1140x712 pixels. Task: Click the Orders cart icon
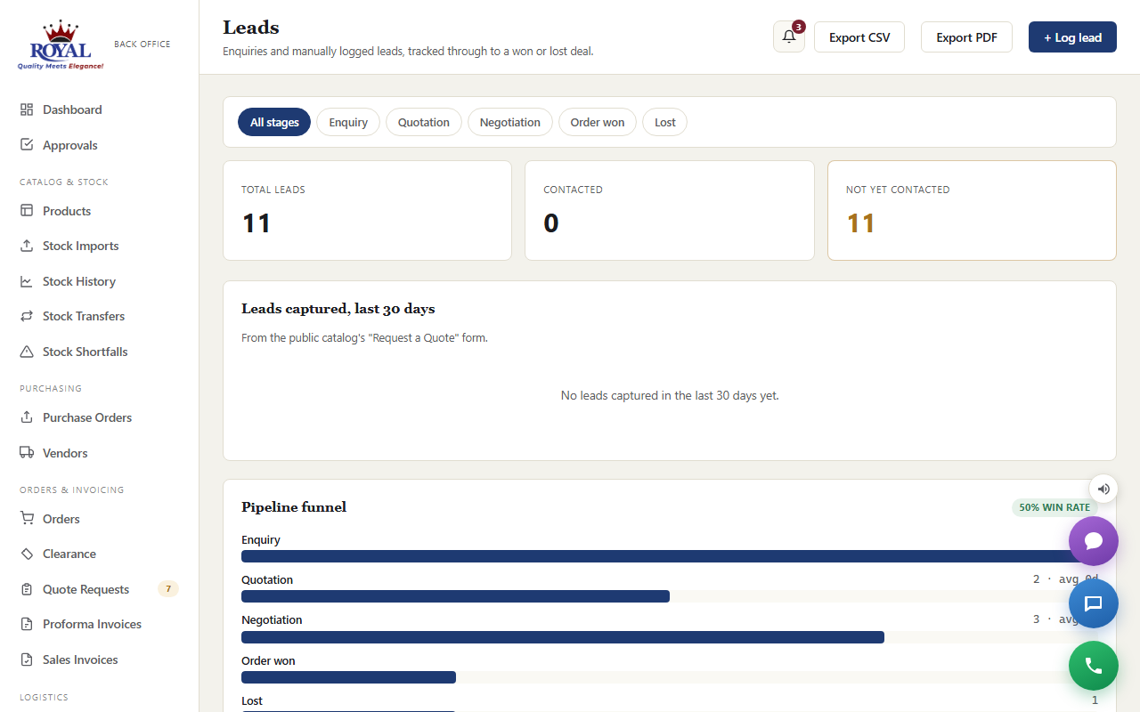27,519
